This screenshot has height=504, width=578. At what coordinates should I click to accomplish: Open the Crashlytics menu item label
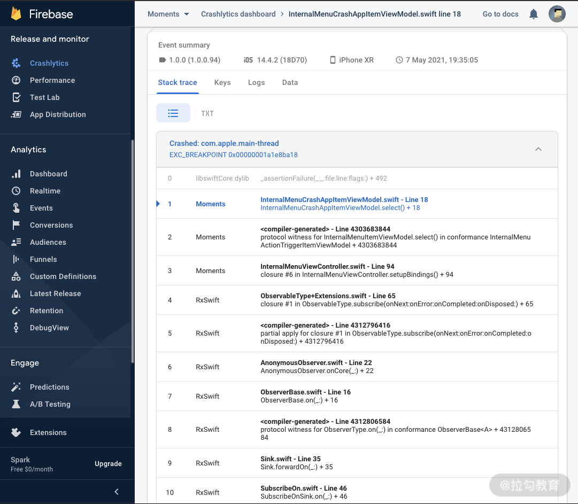click(49, 63)
